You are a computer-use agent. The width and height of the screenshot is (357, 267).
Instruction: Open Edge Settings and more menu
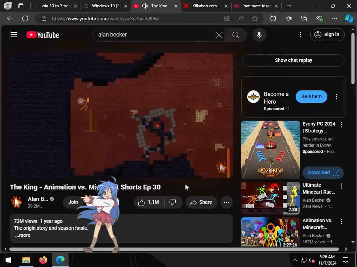point(334,18)
